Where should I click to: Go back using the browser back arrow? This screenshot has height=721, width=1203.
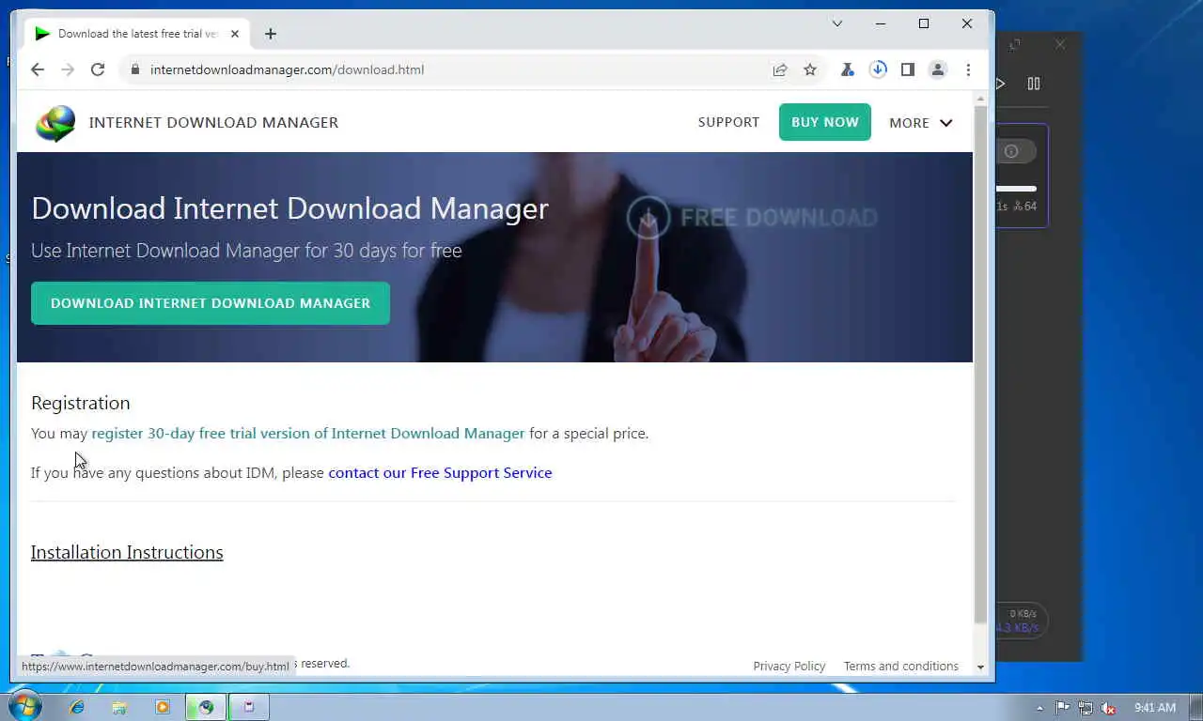click(38, 69)
